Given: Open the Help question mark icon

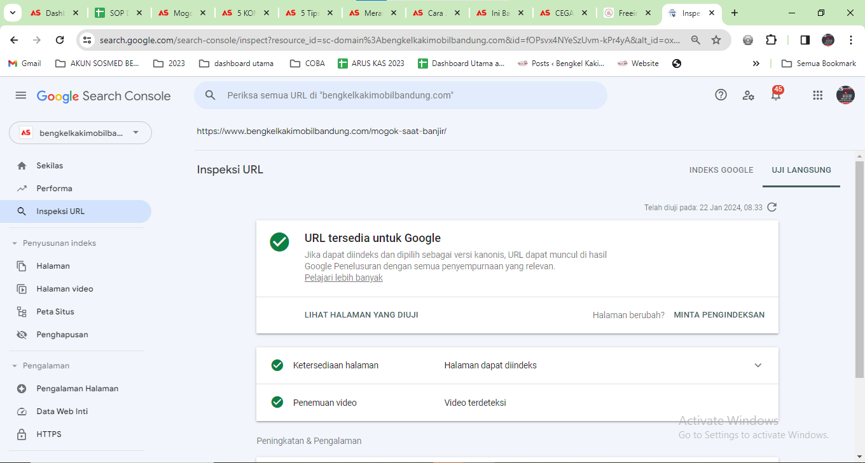Looking at the screenshot, I should pyautogui.click(x=721, y=95).
